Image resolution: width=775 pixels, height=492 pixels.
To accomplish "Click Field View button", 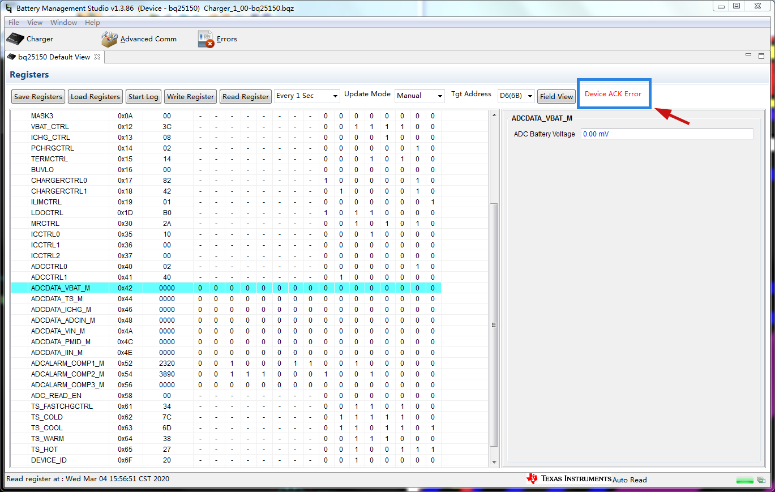I will click(556, 96).
